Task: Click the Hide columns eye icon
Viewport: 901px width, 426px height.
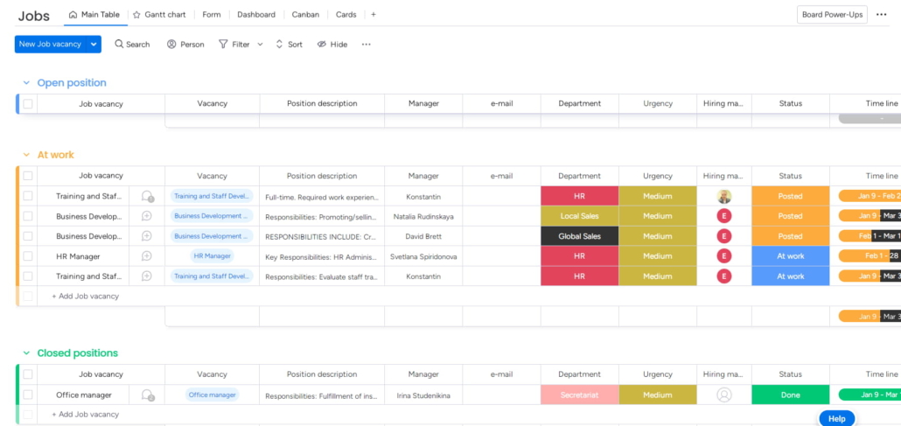Action: coord(322,45)
